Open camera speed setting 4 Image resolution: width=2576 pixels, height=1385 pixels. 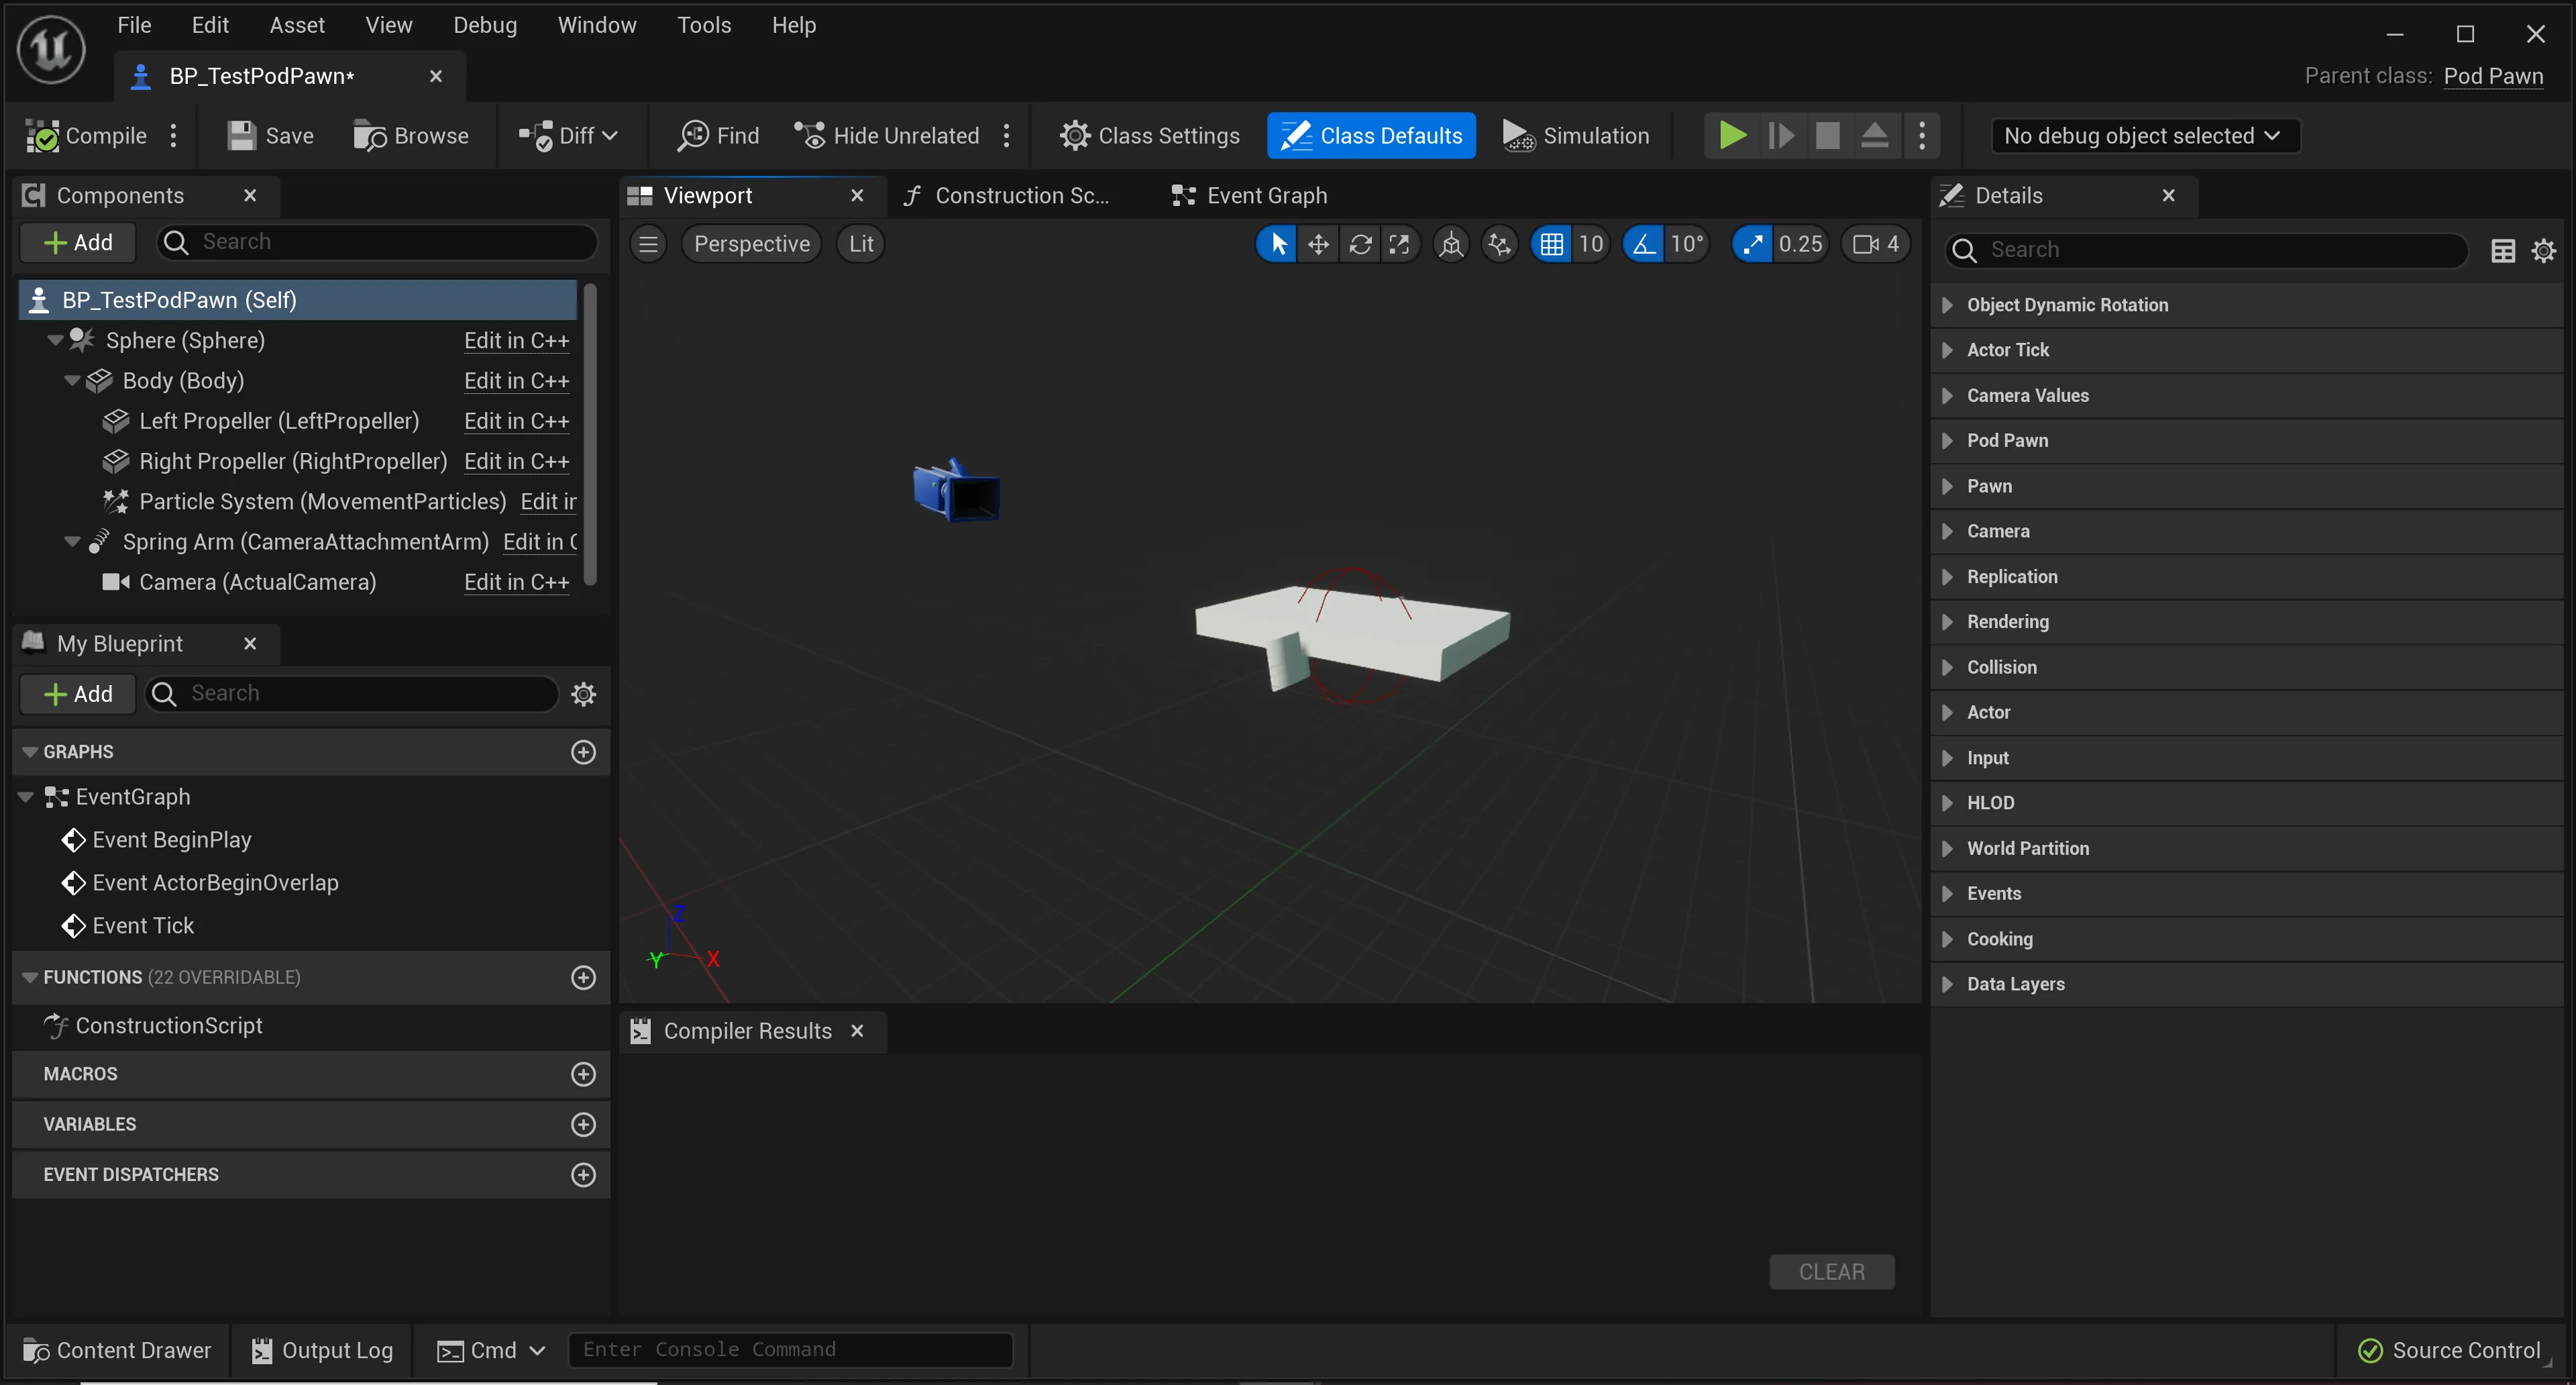click(x=1876, y=244)
